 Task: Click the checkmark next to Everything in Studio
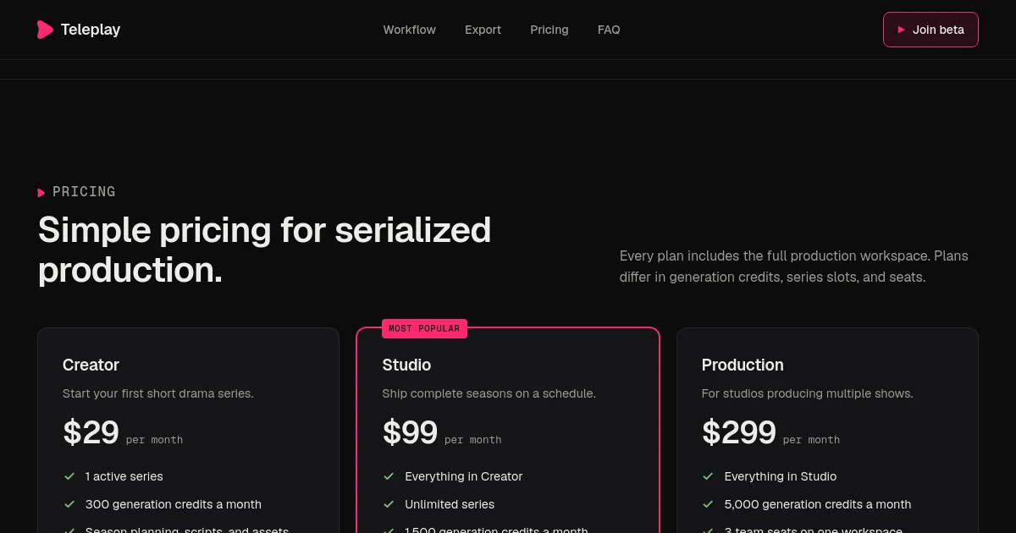tap(708, 476)
